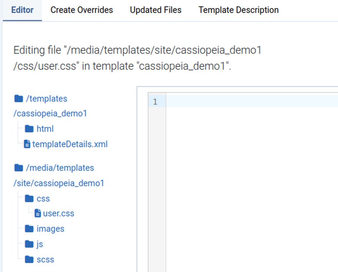Open the templateDetails.xml file link

[x=70, y=144]
